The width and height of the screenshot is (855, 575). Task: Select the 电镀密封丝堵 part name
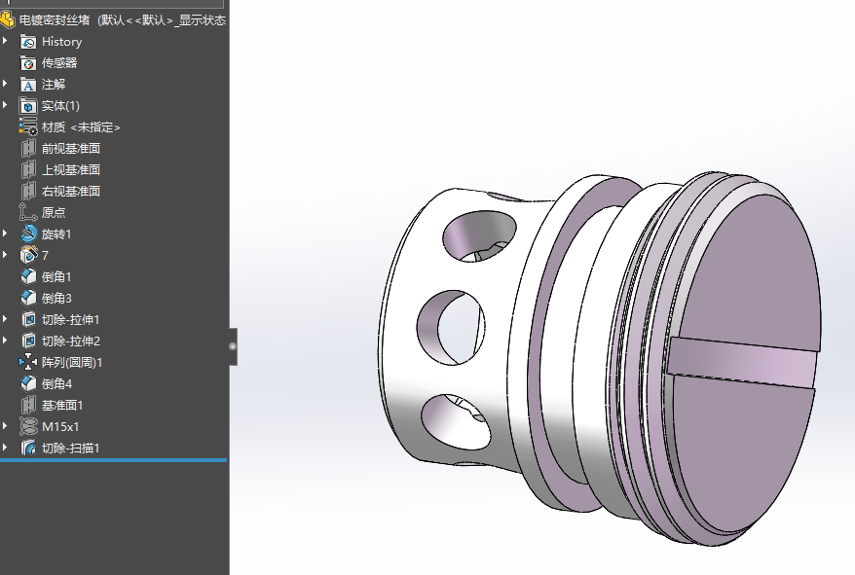click(x=55, y=20)
